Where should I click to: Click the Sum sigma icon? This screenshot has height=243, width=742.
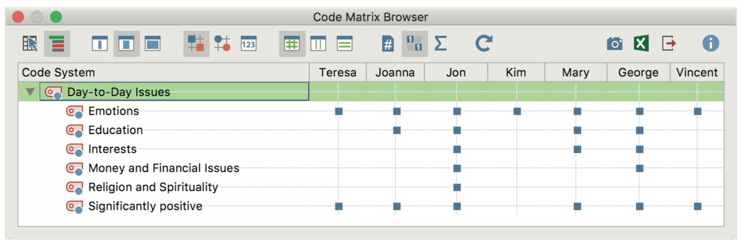coord(441,44)
